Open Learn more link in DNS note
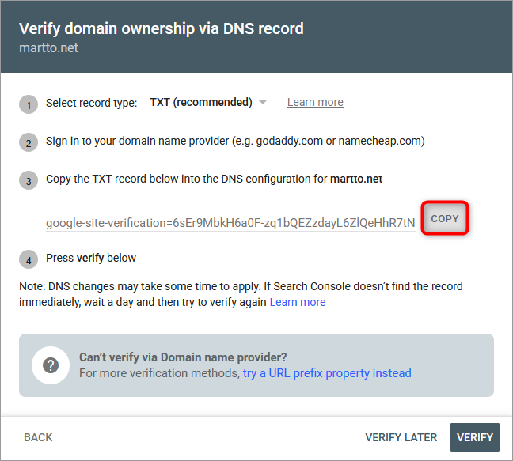The height and width of the screenshot is (461, 513). [x=298, y=302]
